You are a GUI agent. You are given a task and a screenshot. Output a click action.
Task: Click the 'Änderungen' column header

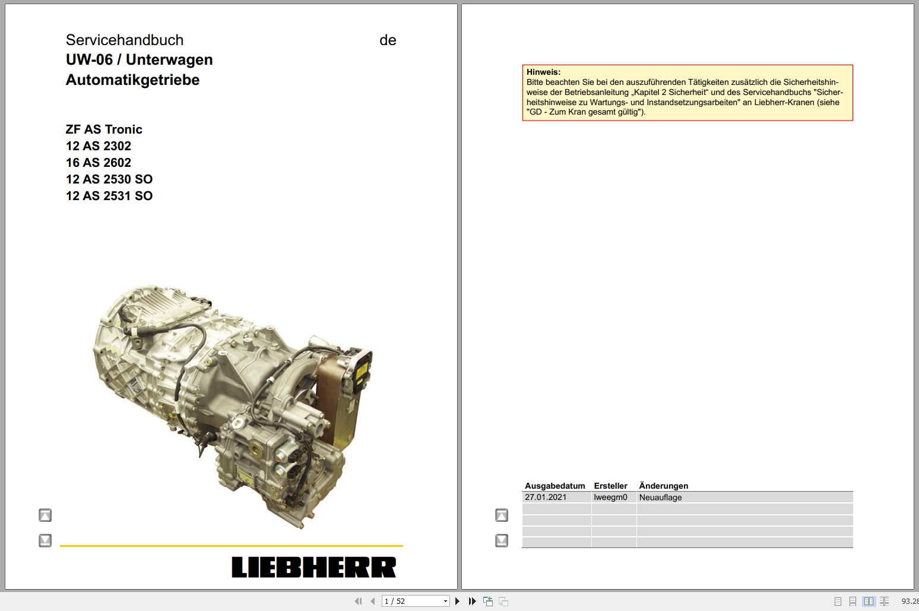[663, 486]
